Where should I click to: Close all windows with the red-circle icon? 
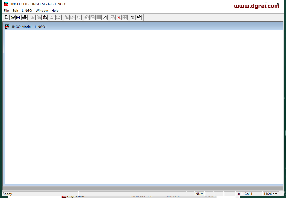[x=119, y=17]
